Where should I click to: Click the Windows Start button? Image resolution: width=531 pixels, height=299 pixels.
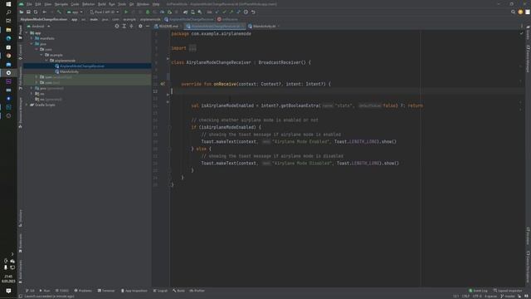[x=8, y=4]
